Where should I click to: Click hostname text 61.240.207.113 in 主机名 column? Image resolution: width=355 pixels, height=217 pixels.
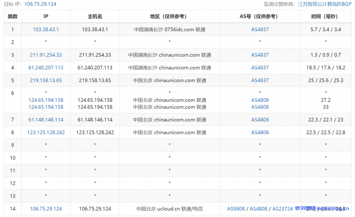point(95,67)
